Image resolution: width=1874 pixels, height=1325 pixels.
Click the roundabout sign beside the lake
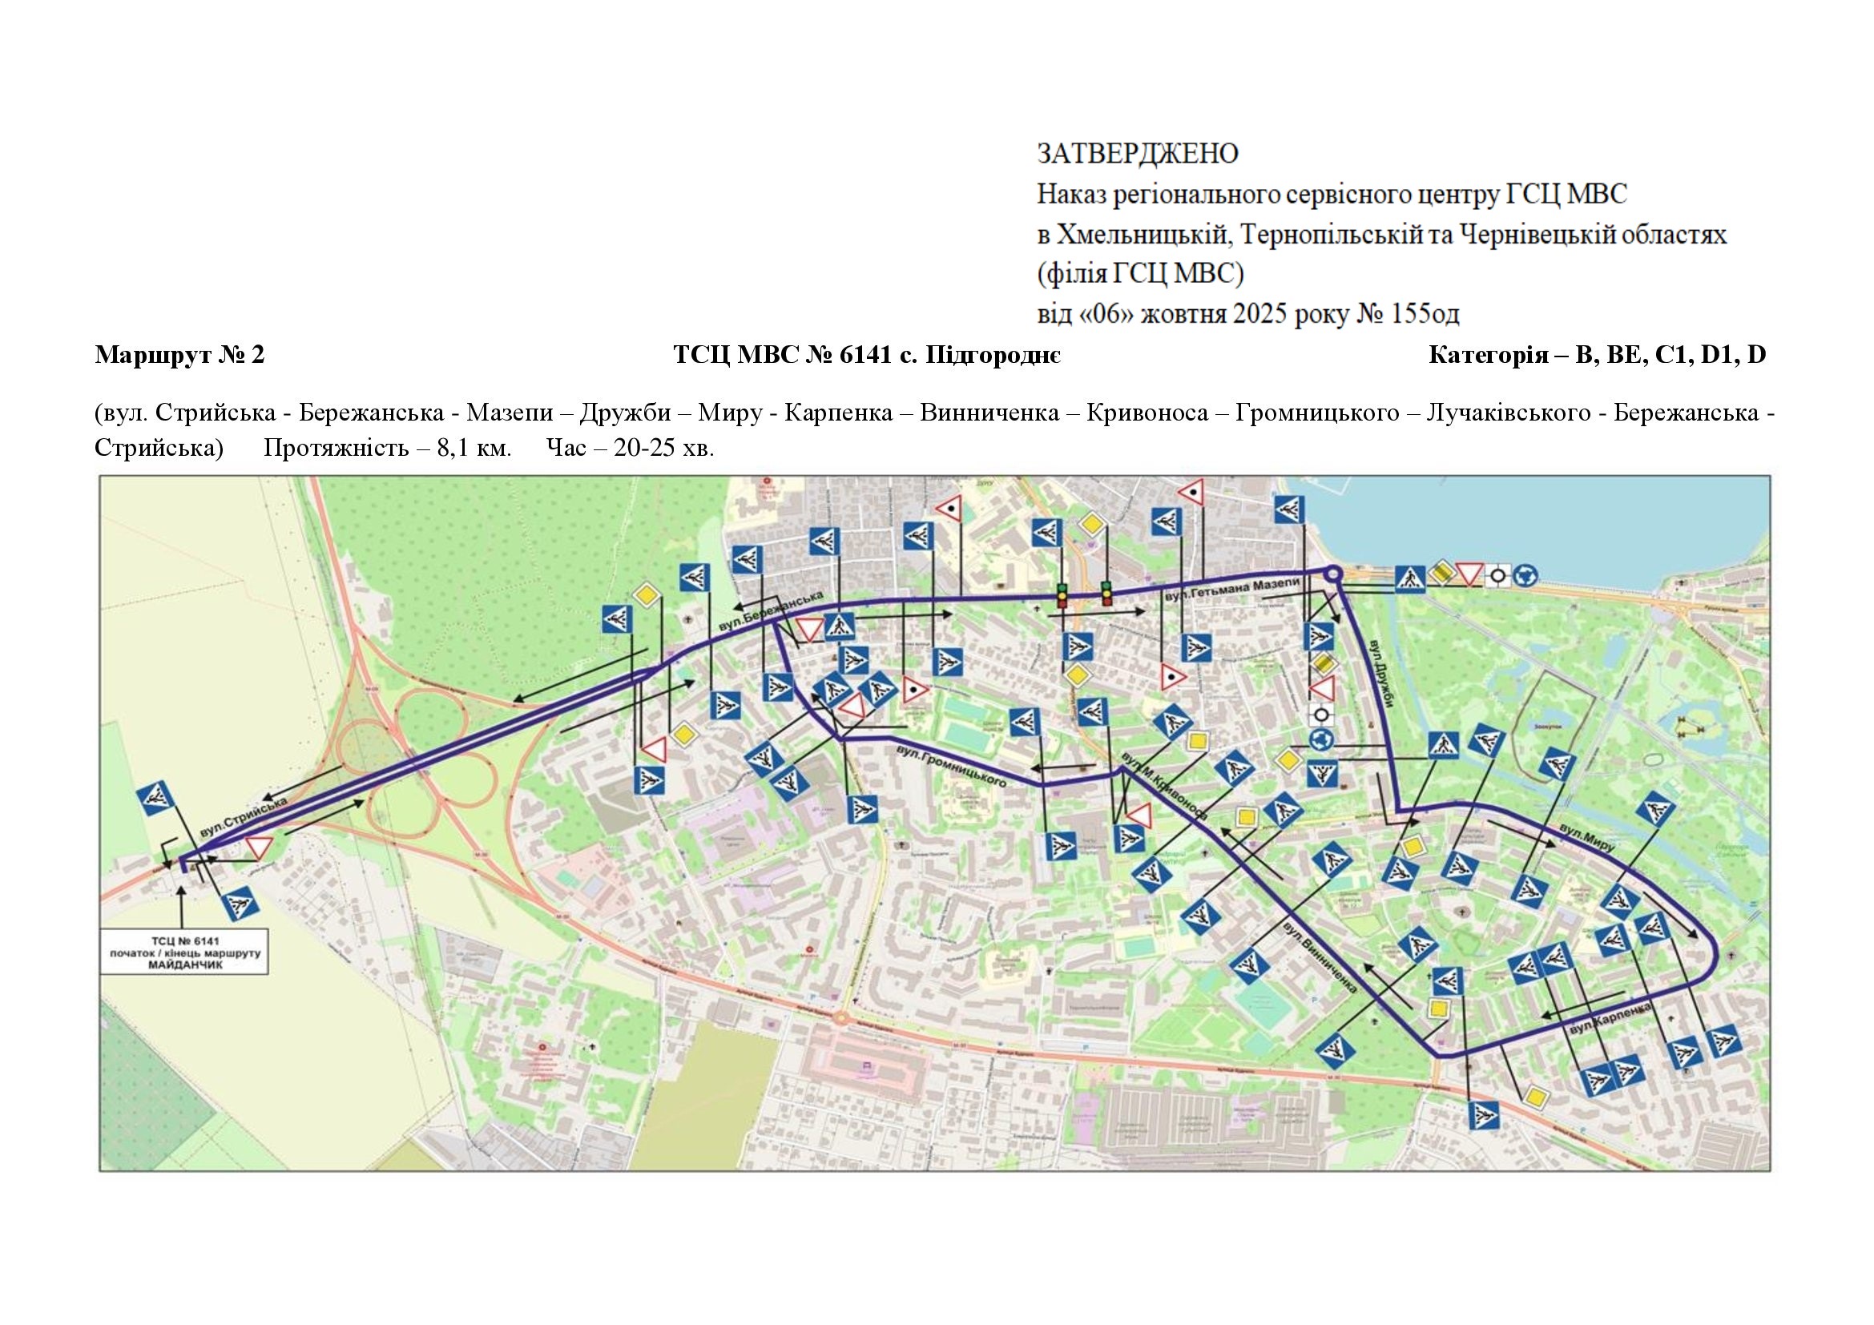point(1524,577)
